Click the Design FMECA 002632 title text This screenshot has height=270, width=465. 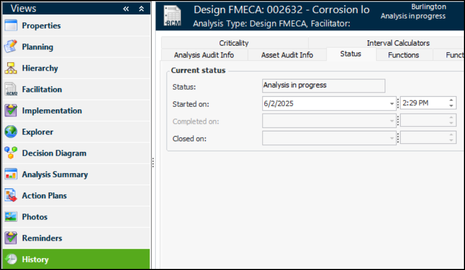point(282,10)
